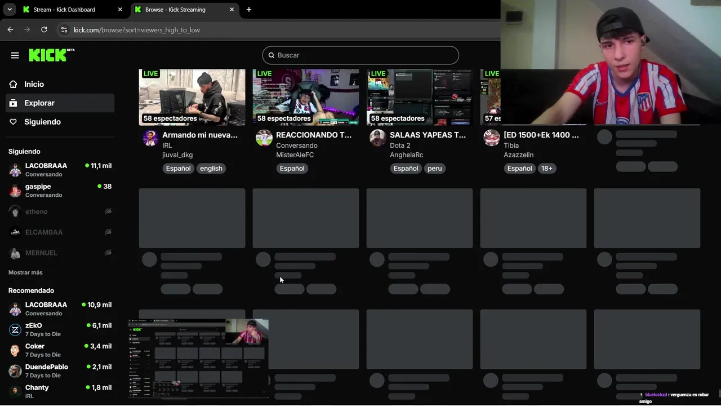Click the browser forward arrow
The height and width of the screenshot is (406, 721).
[x=27, y=29]
